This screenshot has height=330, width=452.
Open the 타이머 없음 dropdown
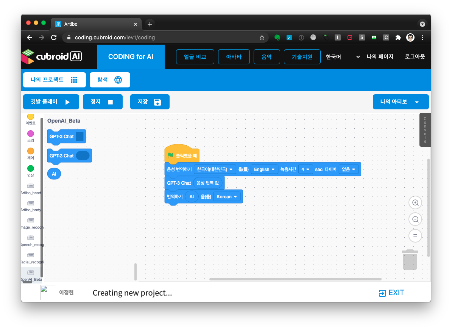(349, 170)
